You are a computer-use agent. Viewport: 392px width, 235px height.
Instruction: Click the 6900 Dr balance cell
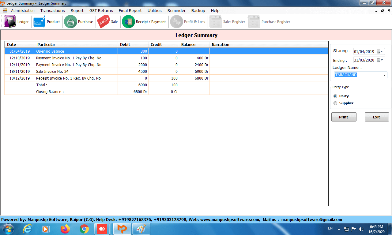pos(194,71)
